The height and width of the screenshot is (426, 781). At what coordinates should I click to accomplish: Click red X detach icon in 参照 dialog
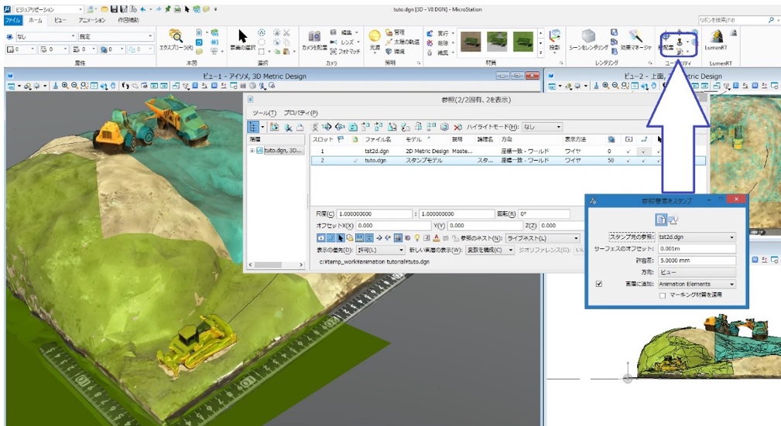(457, 127)
